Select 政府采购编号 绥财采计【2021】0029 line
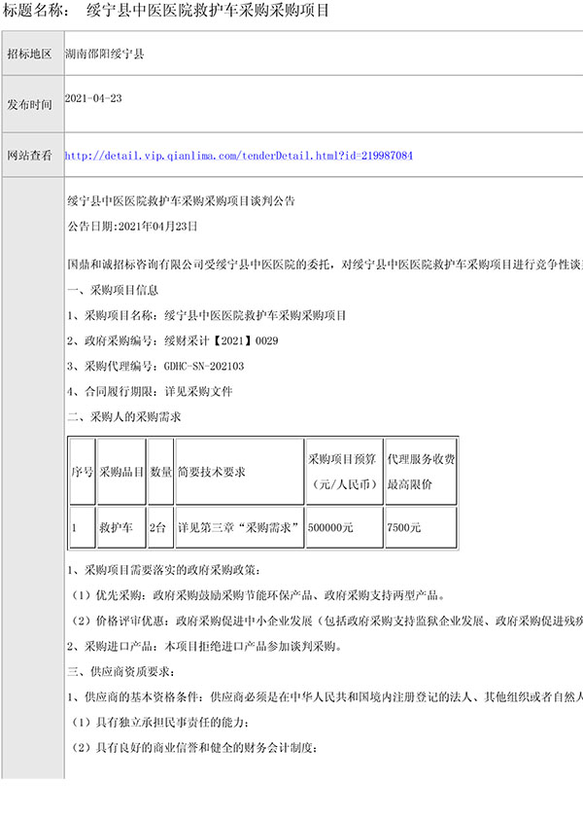 pyautogui.click(x=172, y=340)
